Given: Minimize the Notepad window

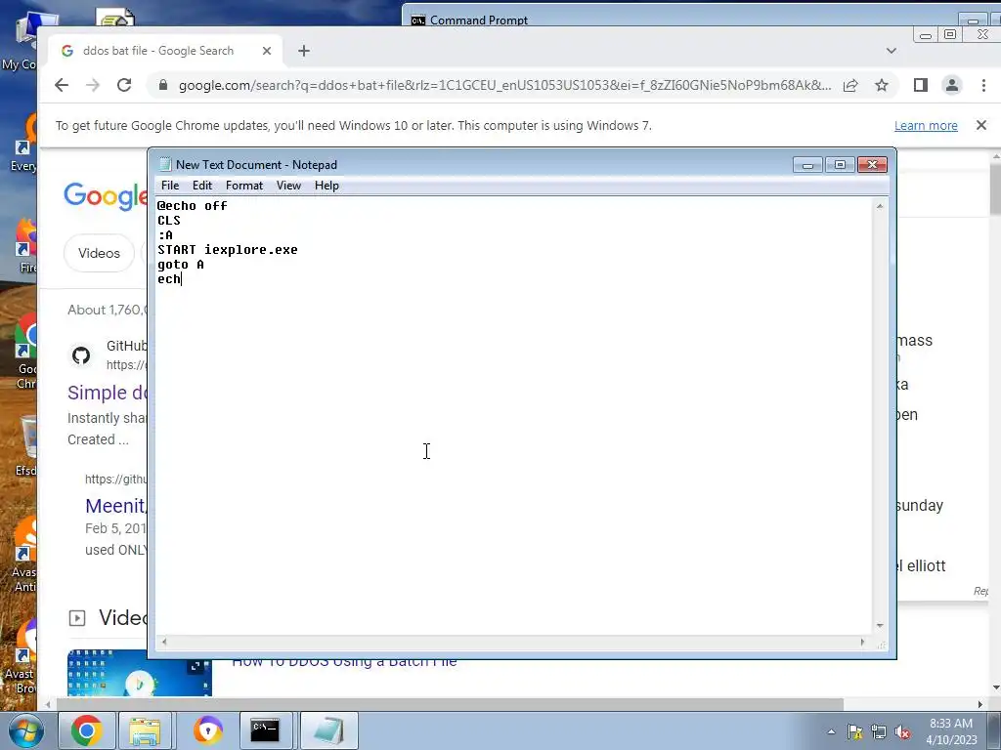Looking at the screenshot, I should pos(806,165).
